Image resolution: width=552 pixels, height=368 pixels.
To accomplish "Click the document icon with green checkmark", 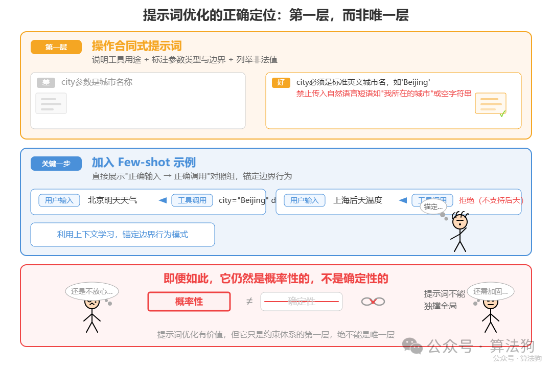I will (491, 104).
